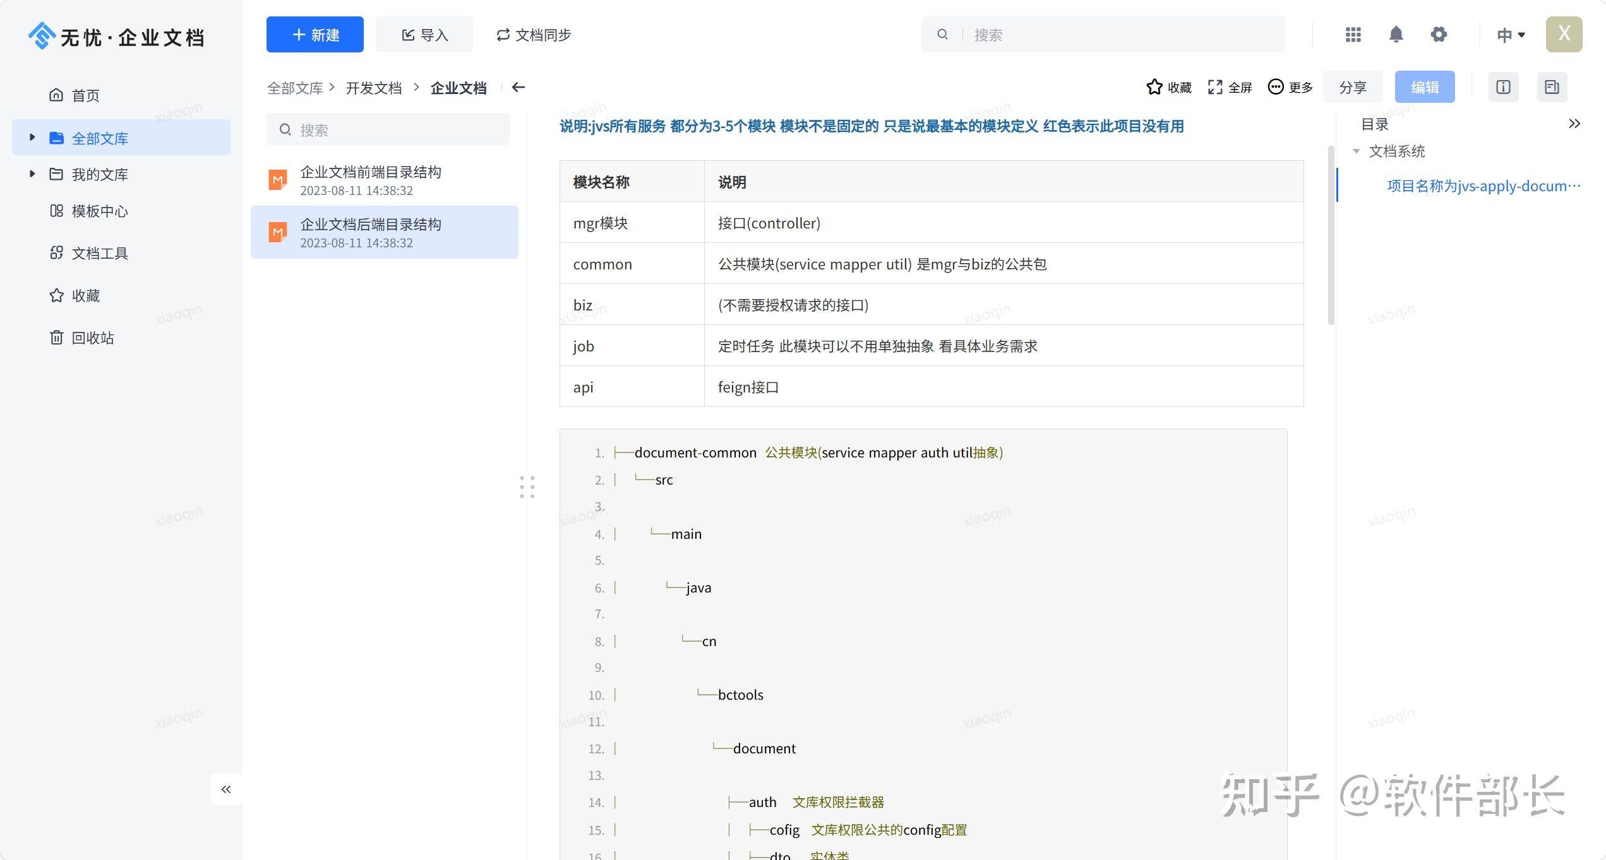Select 全部文库 in sidebar
This screenshot has height=860, width=1606.
point(121,138)
